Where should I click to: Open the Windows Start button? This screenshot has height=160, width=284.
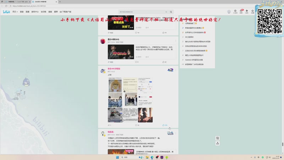click(x=118, y=157)
